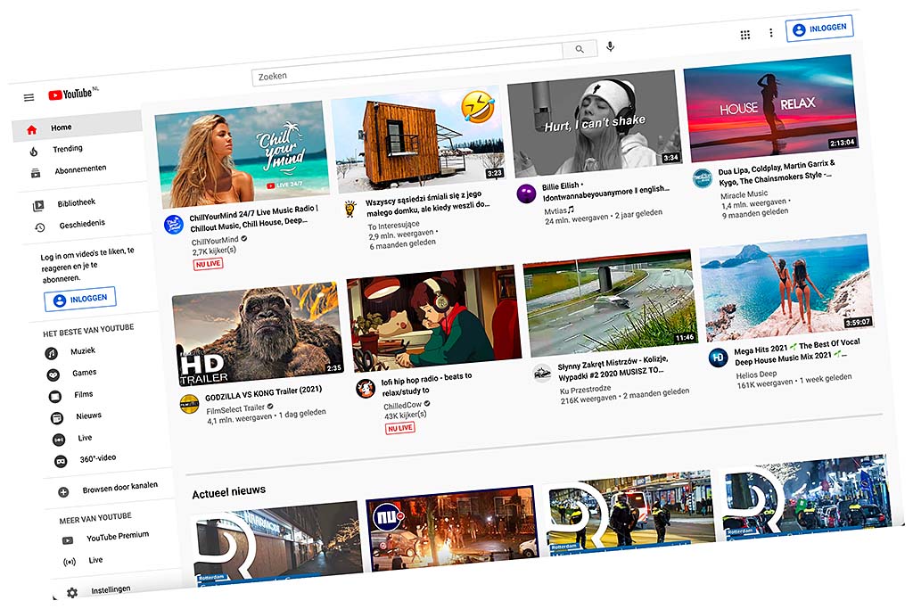Click the Geschiedenis history clock icon
This screenshot has height=609, width=913.
pyautogui.click(x=40, y=227)
